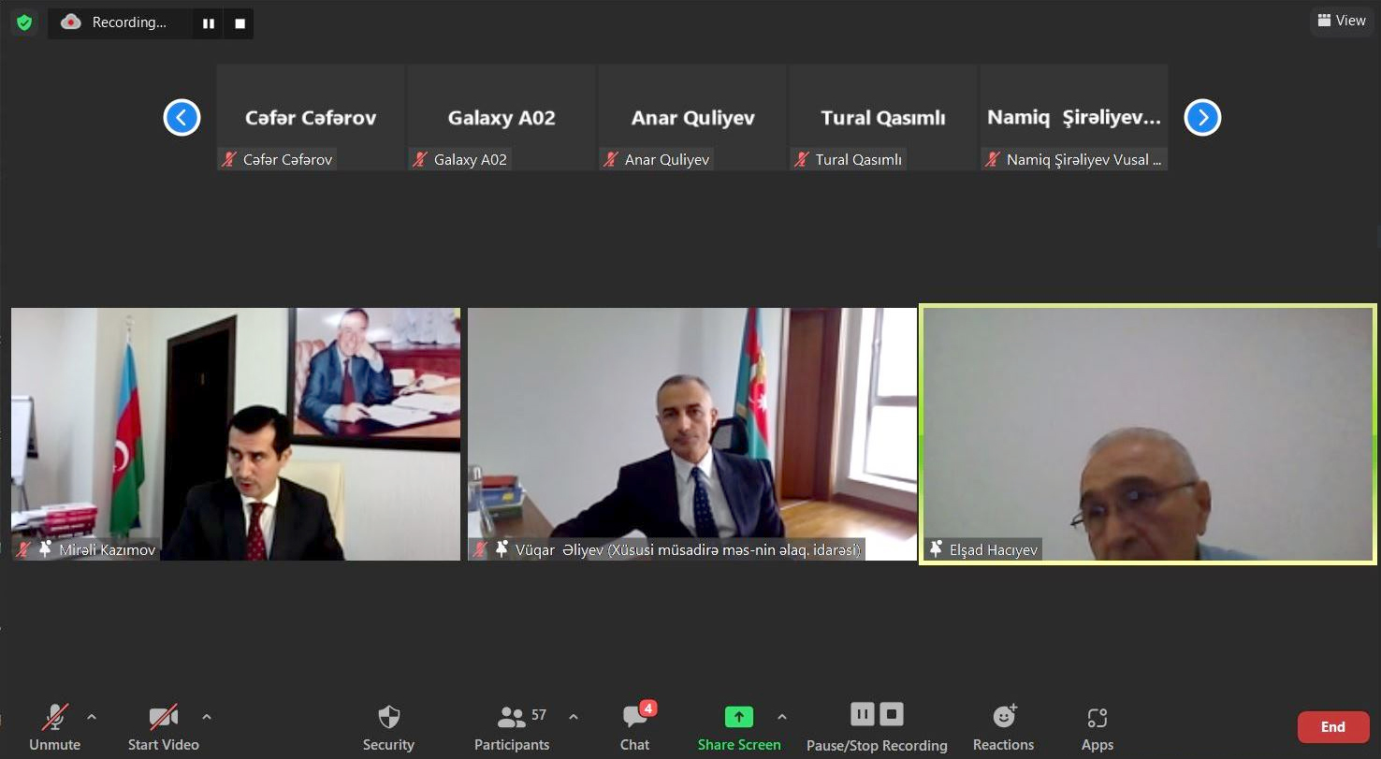The height and width of the screenshot is (759, 1381).
Task: Click the green Share Screen icon
Action: (738, 717)
